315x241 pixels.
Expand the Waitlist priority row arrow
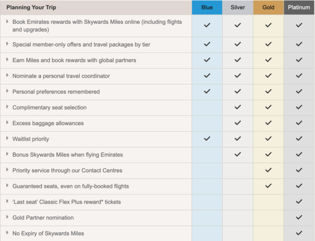[x=7, y=139]
